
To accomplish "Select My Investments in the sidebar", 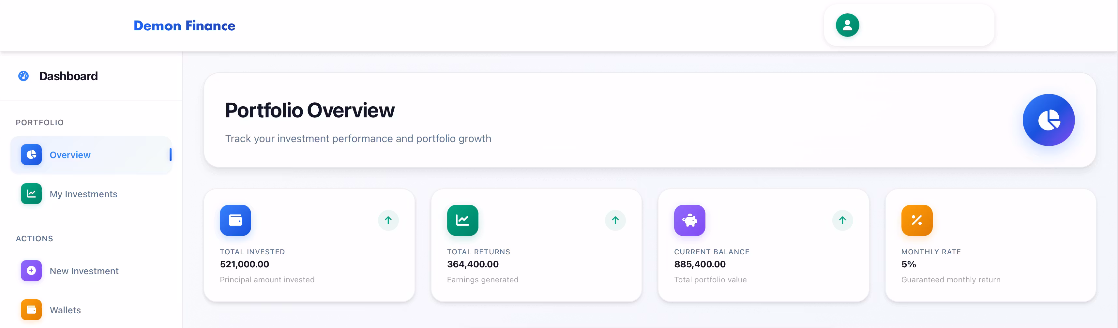I will [83, 194].
